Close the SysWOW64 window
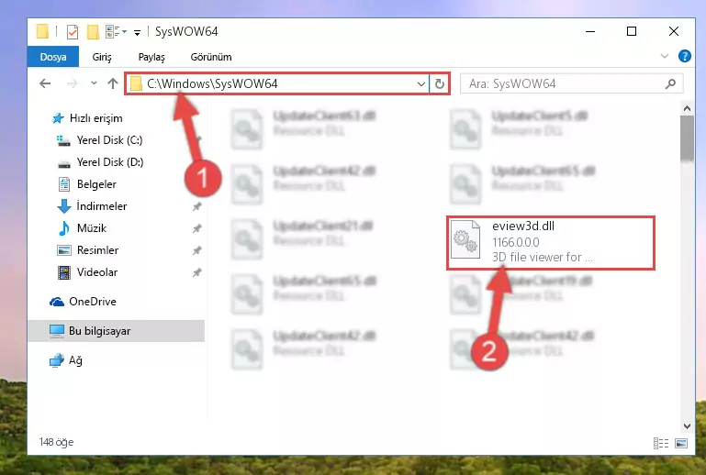Viewport: 706px width, 475px height. (x=674, y=31)
